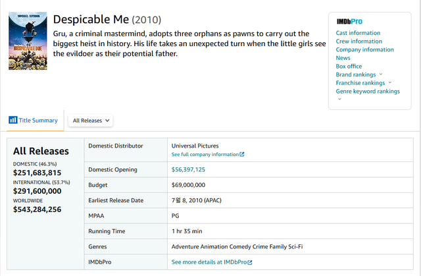
Task: Expand the Franchise rankings chevron
Action: pos(390,83)
